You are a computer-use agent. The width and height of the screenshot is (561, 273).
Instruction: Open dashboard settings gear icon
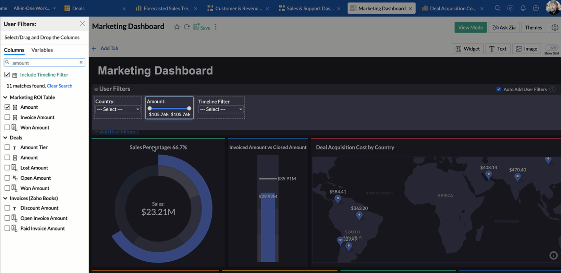point(555,27)
